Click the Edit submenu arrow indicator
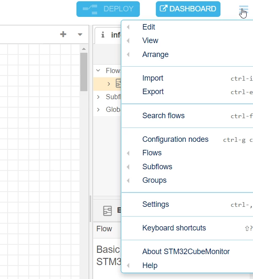Viewport: 253px width, 279px height. pyautogui.click(x=128, y=27)
